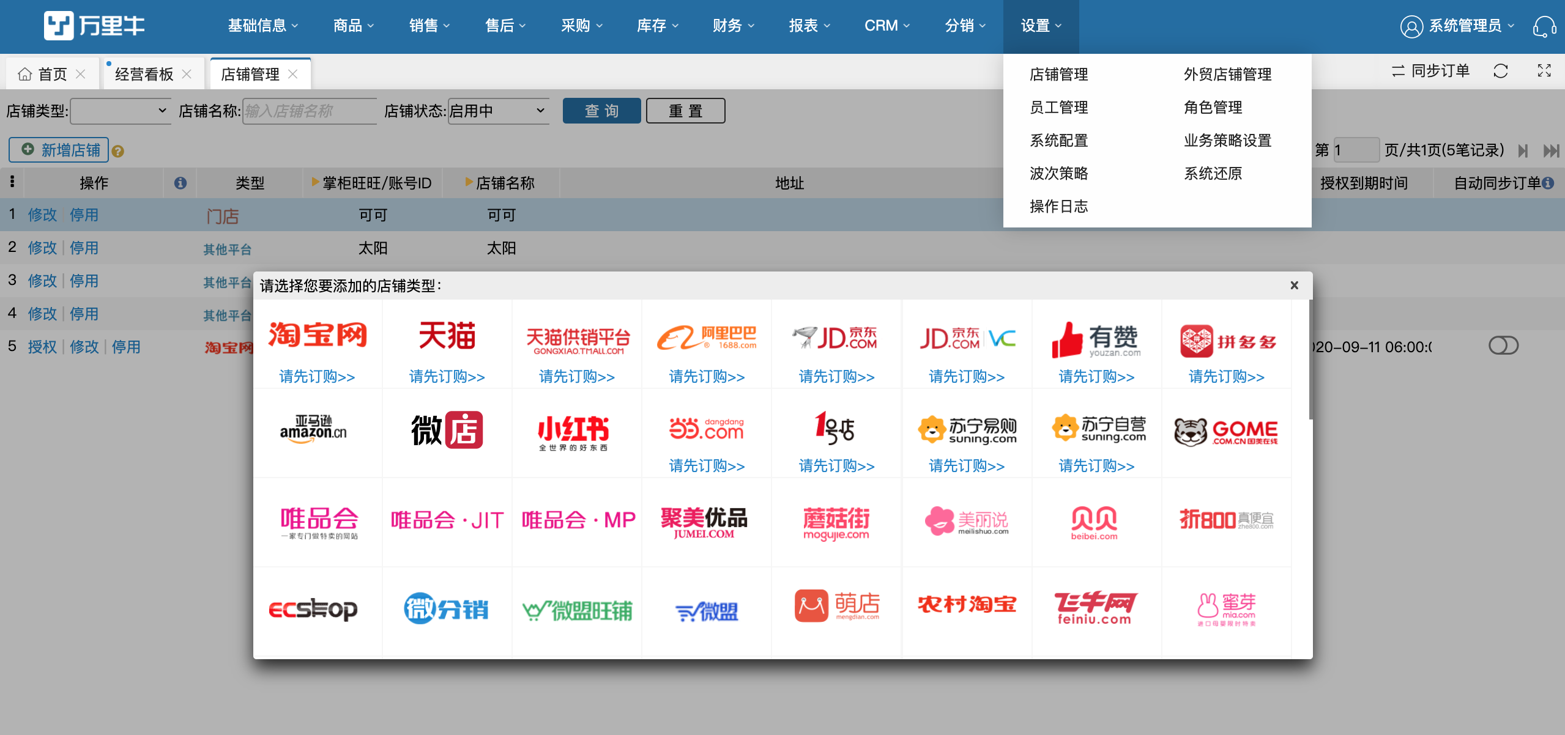
Task: Select the amazon.cn store logo
Action: point(313,429)
